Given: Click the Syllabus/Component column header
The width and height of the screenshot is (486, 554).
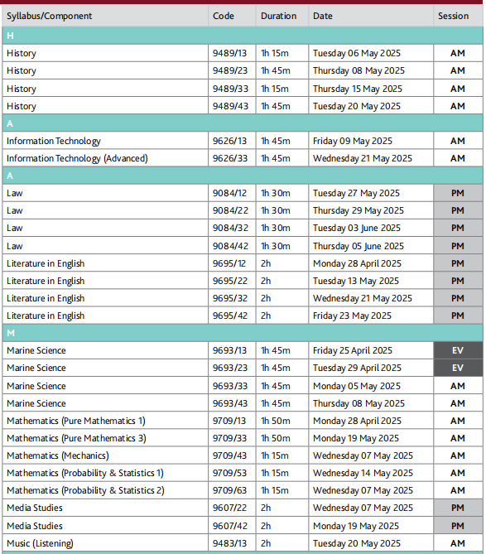Looking at the screenshot, I should pos(50,16).
